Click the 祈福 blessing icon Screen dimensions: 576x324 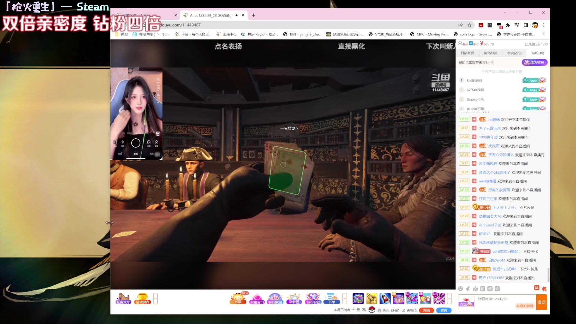(x=238, y=298)
